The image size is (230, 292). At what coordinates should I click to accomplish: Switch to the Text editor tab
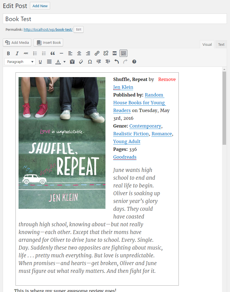[221, 44]
